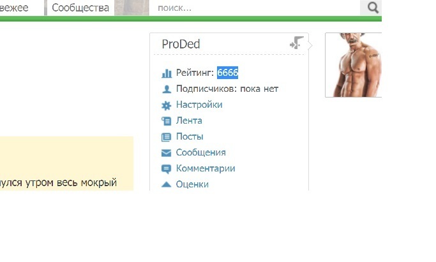Image resolution: width=436 pixels, height=262 pixels.
Task: Go to the Лента link
Action: point(189,120)
